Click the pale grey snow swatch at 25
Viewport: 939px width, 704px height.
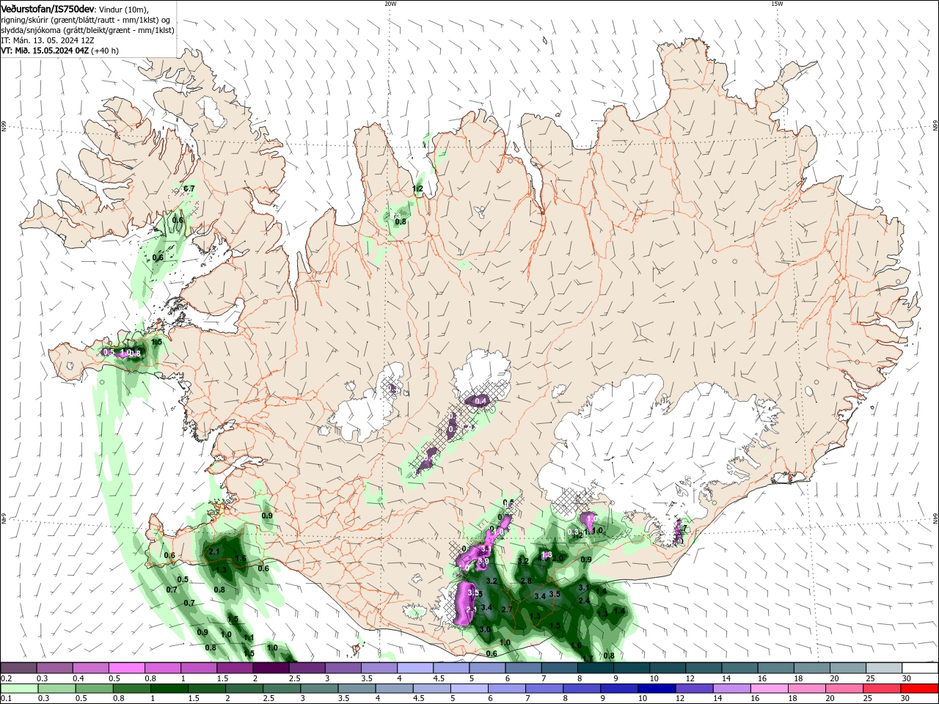pyautogui.click(x=884, y=668)
